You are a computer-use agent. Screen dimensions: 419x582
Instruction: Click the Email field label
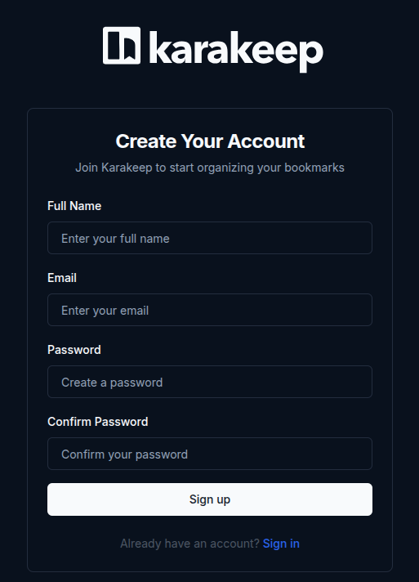[x=62, y=278]
